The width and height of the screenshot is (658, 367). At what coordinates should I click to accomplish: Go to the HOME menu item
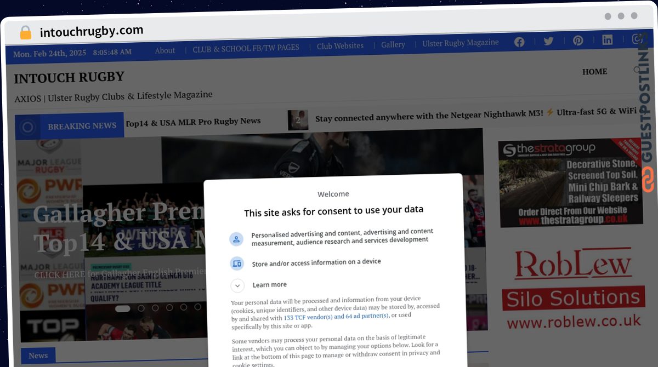click(594, 72)
